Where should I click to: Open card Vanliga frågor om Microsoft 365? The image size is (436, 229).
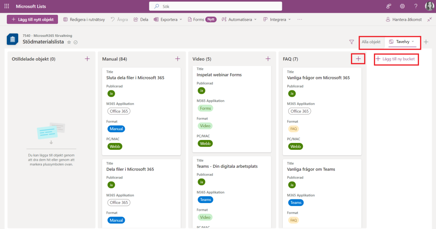322,112
